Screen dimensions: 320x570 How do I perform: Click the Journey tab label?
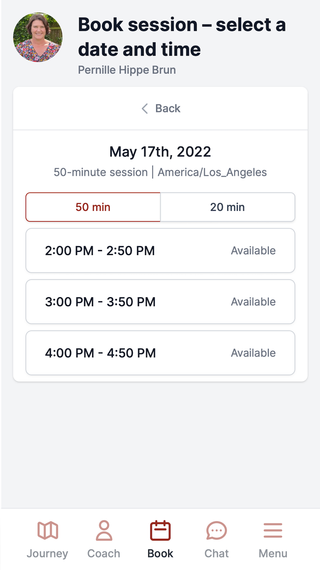tap(47, 554)
